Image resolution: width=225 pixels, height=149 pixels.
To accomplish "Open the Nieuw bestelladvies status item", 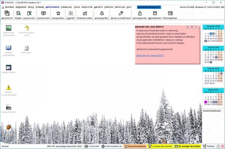I will [135, 146].
